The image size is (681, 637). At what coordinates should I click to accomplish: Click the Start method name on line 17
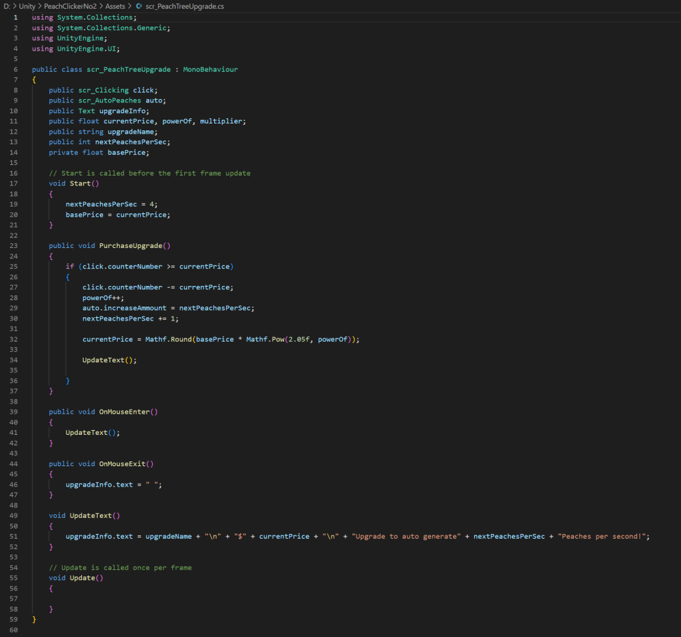[x=80, y=184]
